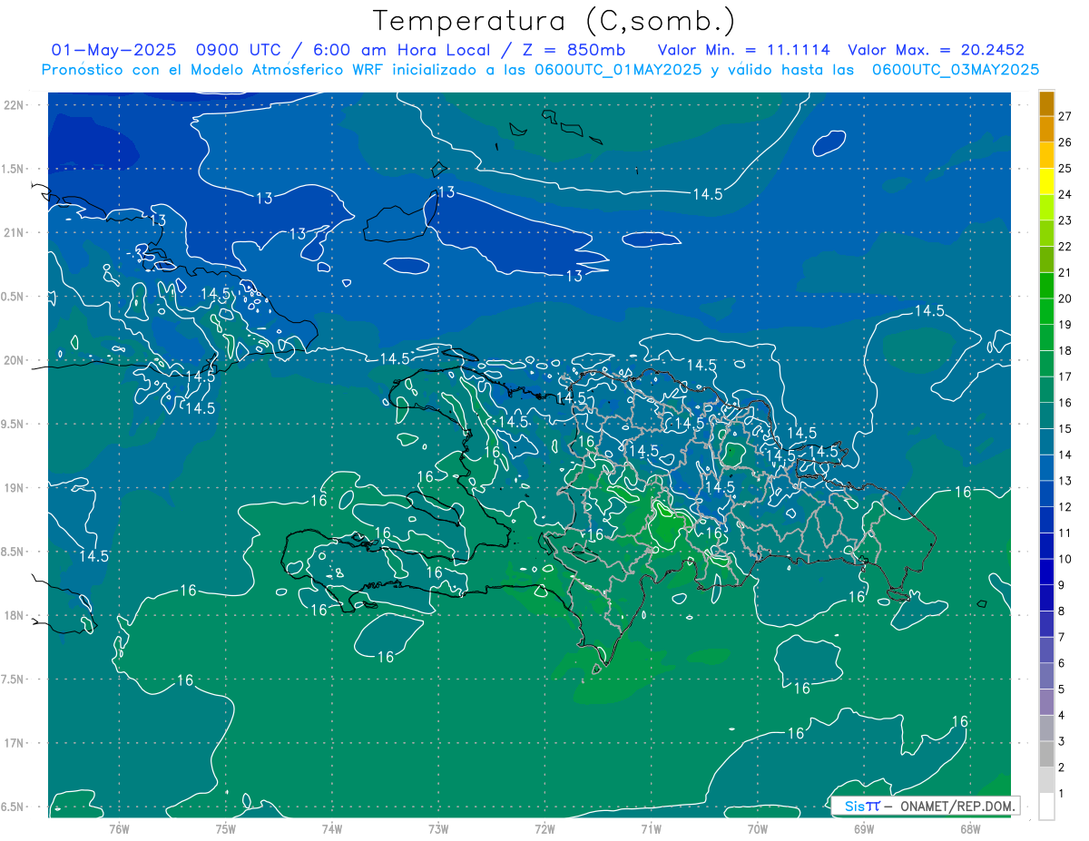Click the title "Temperatura (C,somb.)"
The image size is (1089, 841).
pyautogui.click(x=554, y=21)
